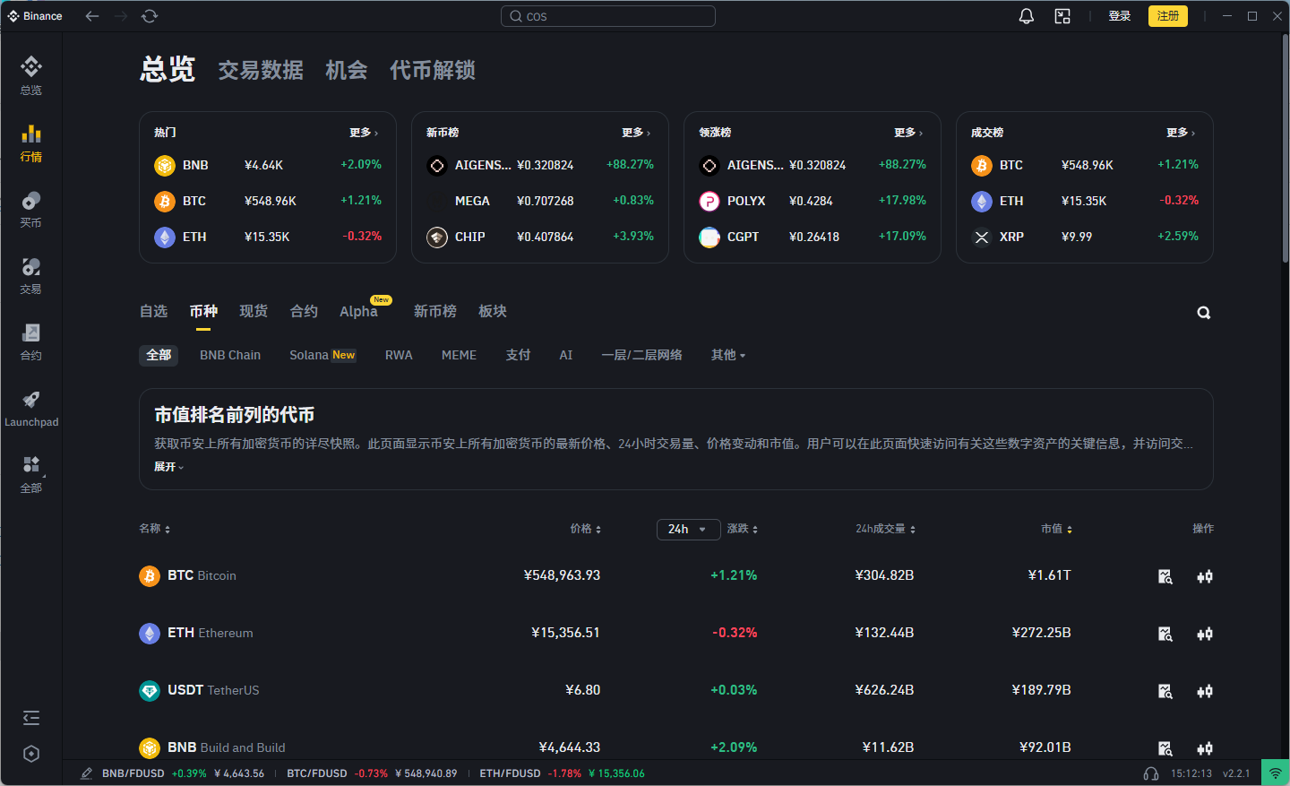This screenshot has height=786, width=1290.
Task: Open the ETH row details icon
Action: [x=1165, y=634]
